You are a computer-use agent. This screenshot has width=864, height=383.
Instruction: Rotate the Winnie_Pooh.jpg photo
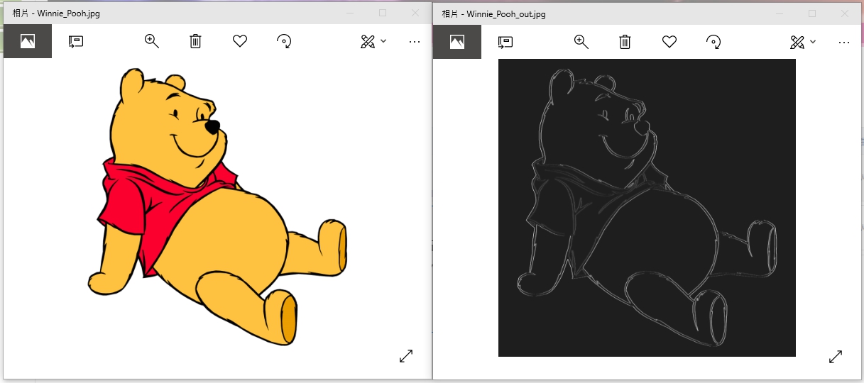coord(284,41)
